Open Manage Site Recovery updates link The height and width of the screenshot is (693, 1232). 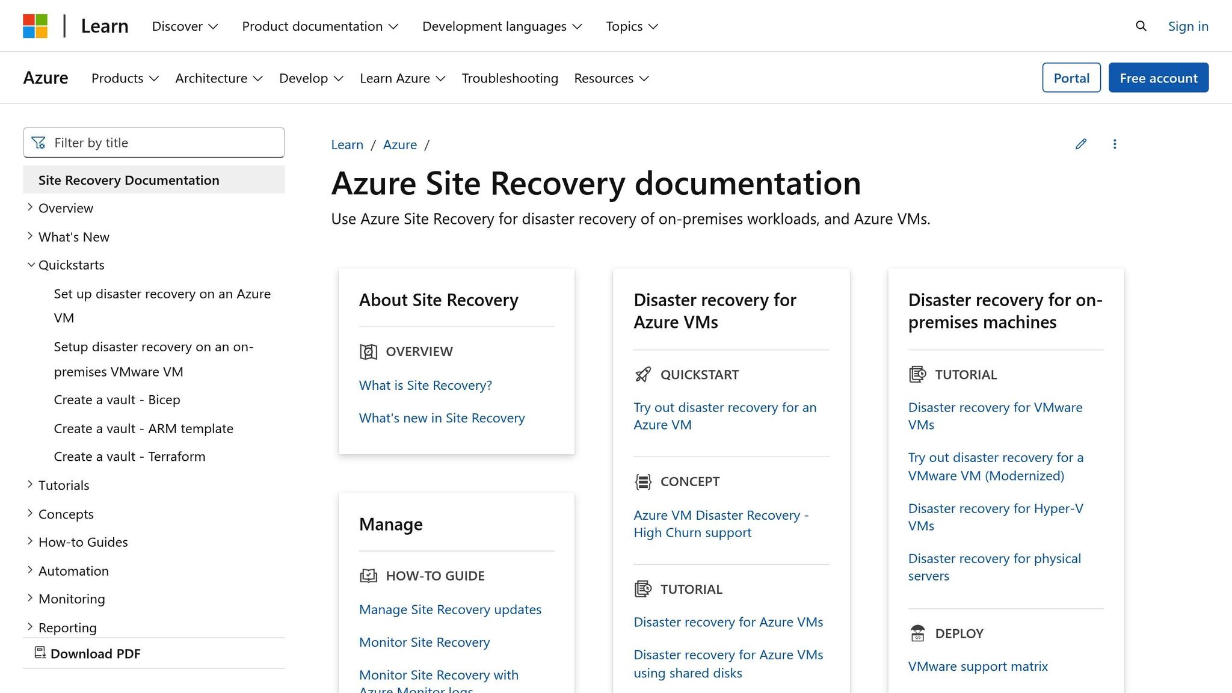450,609
